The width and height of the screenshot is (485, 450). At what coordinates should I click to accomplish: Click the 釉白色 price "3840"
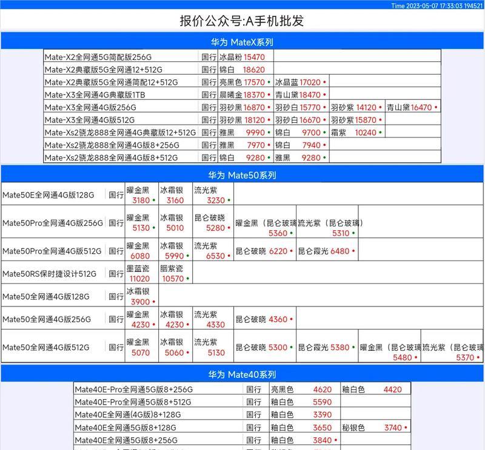click(x=323, y=440)
